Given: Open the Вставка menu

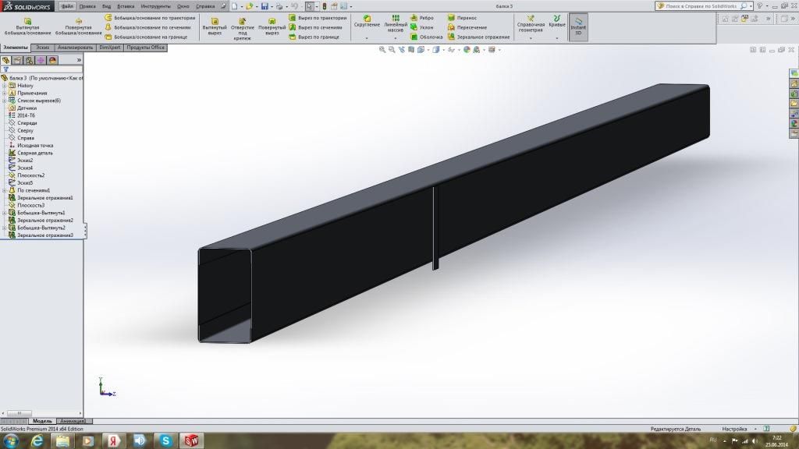Looking at the screenshot, I should click(126, 6).
